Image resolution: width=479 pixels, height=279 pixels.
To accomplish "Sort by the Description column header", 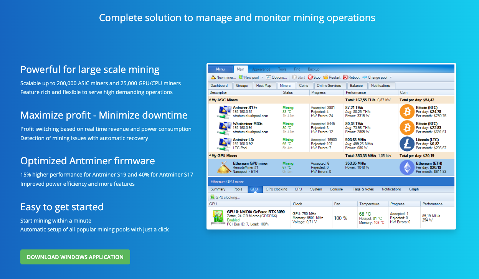I will point(244,92).
